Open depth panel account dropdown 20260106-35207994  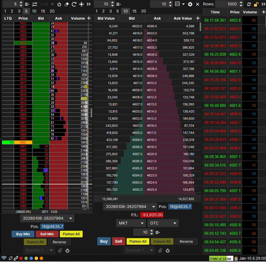130,207
